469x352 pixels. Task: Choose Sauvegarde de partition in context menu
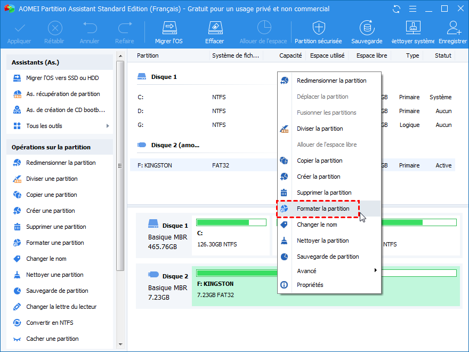pyautogui.click(x=329, y=257)
